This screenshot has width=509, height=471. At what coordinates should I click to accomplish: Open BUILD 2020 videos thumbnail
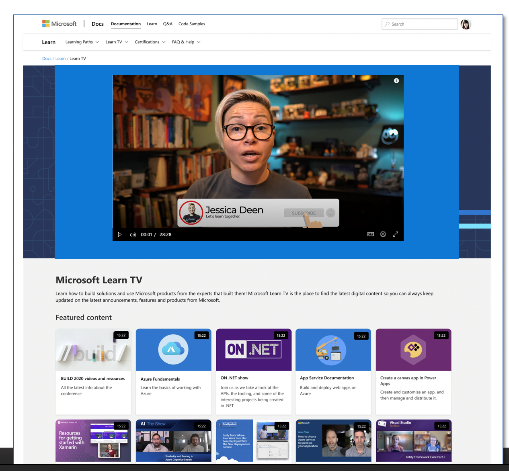(x=93, y=350)
